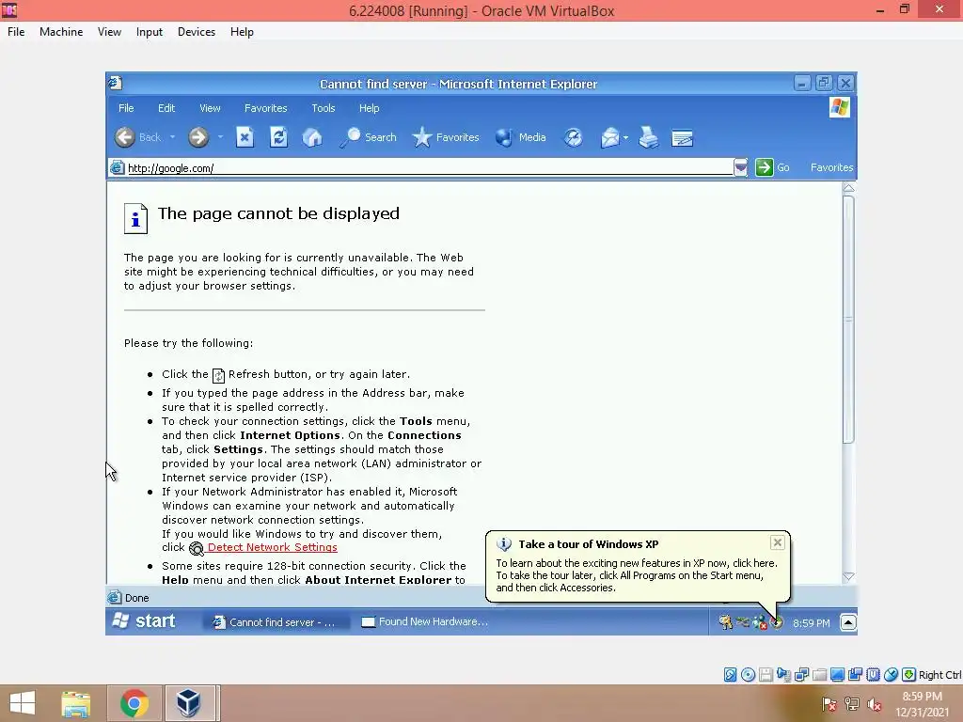Open IE Edit menu
Screen dimensions: 963x722
point(166,108)
